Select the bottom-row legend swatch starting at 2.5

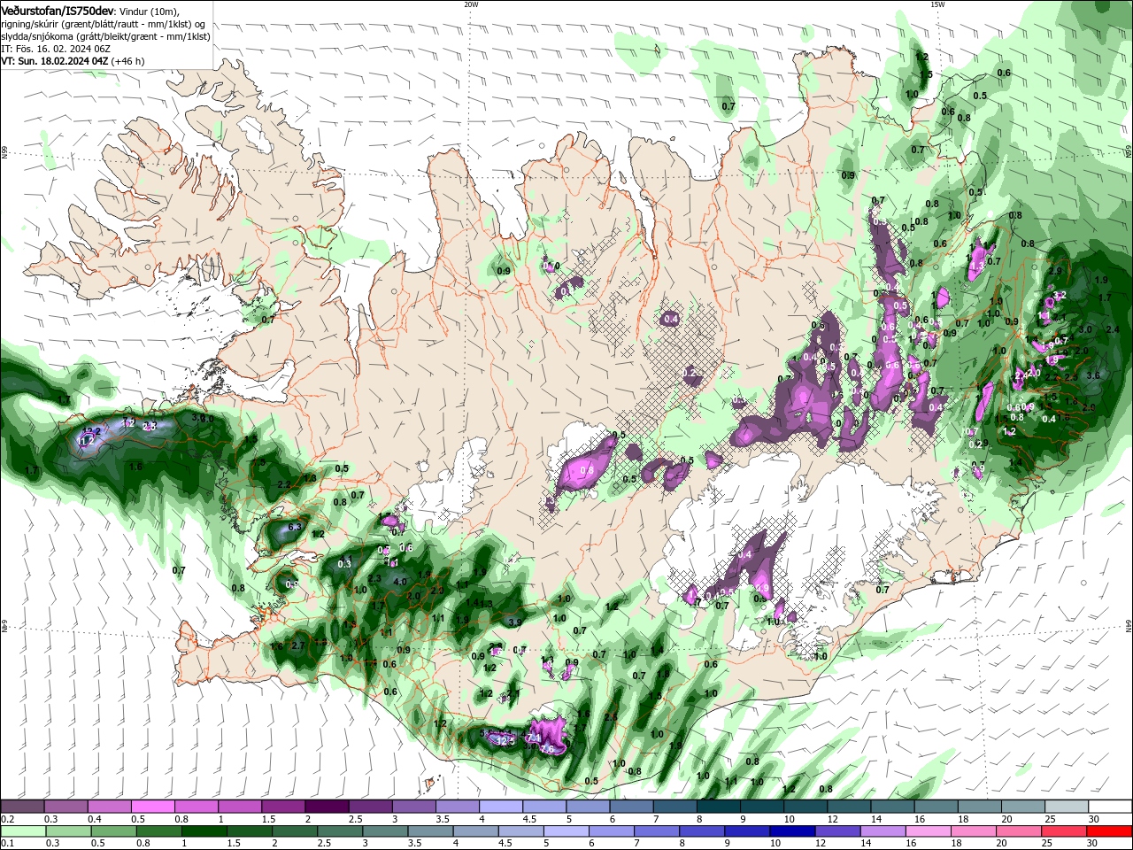[x=339, y=831]
